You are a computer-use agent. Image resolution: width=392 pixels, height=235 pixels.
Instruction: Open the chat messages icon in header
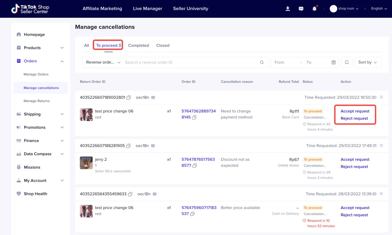(x=301, y=9)
